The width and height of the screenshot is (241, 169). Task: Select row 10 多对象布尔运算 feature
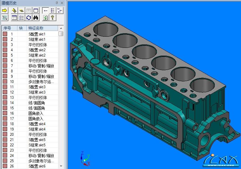coord(41,82)
